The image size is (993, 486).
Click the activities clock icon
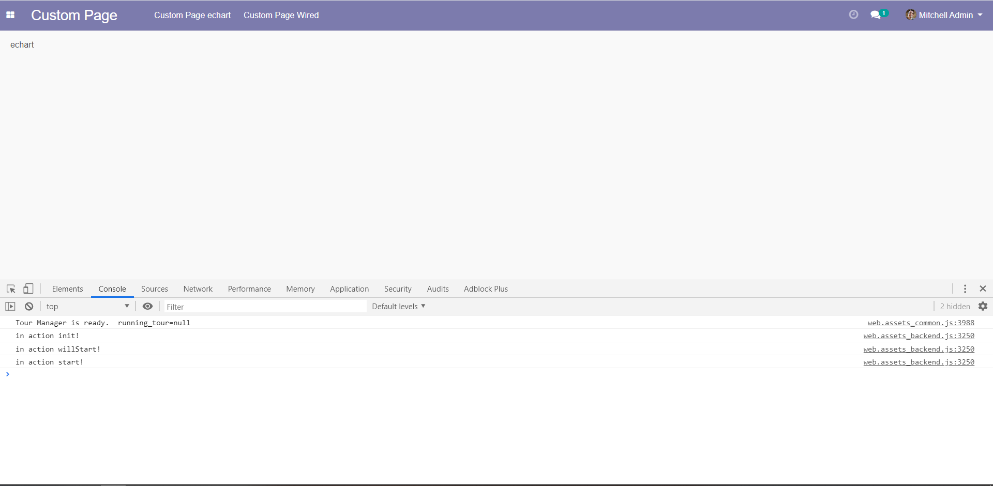tap(853, 15)
